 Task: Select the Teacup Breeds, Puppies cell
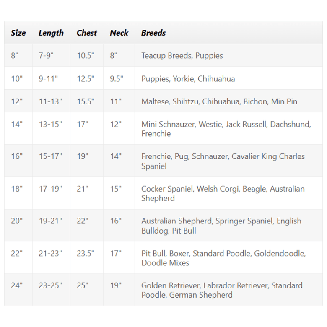229,55
